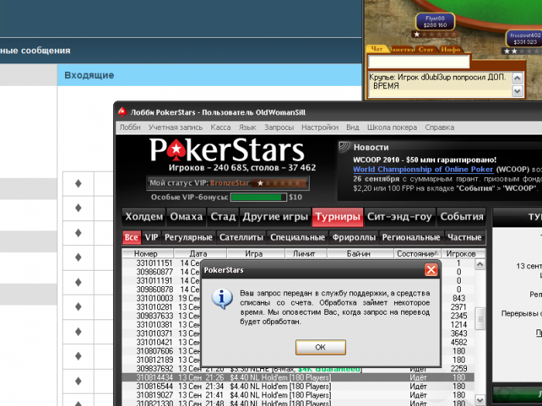Open the Инфо tab at poker table
This screenshot has height=406, width=542.
click(451, 49)
